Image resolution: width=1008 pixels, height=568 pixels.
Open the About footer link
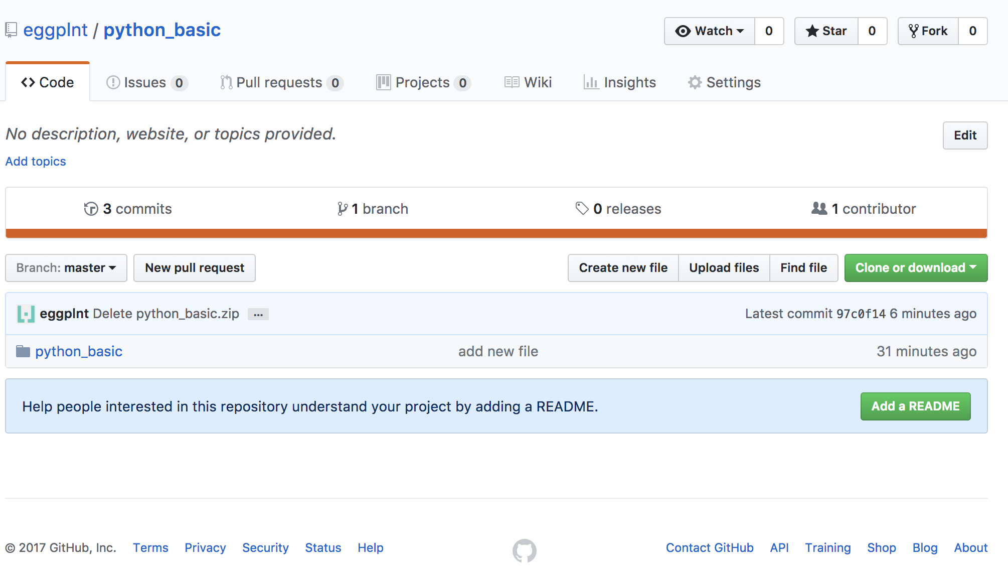point(971,548)
